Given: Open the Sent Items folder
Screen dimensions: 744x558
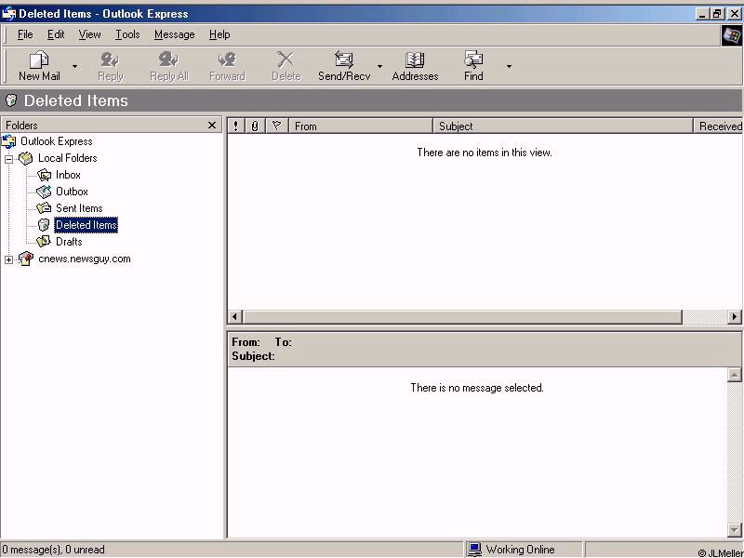Looking at the screenshot, I should tap(78, 208).
